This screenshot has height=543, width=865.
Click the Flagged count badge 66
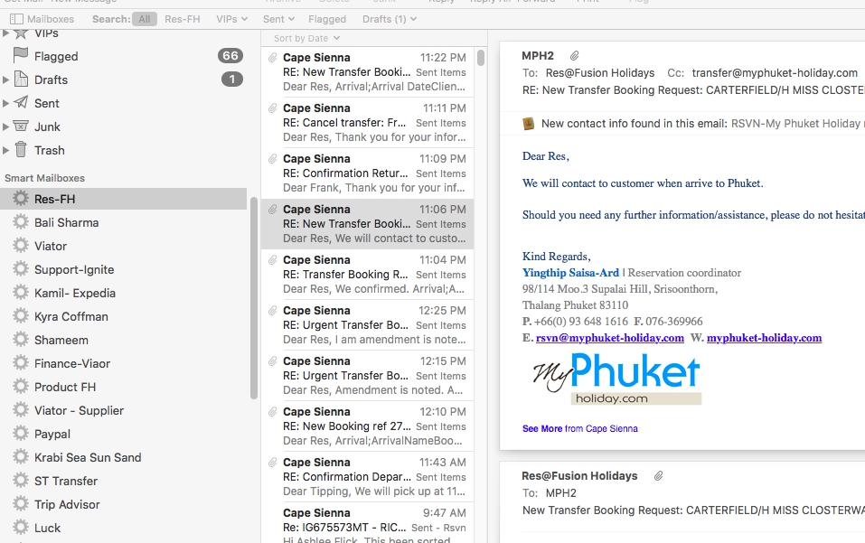(230, 56)
